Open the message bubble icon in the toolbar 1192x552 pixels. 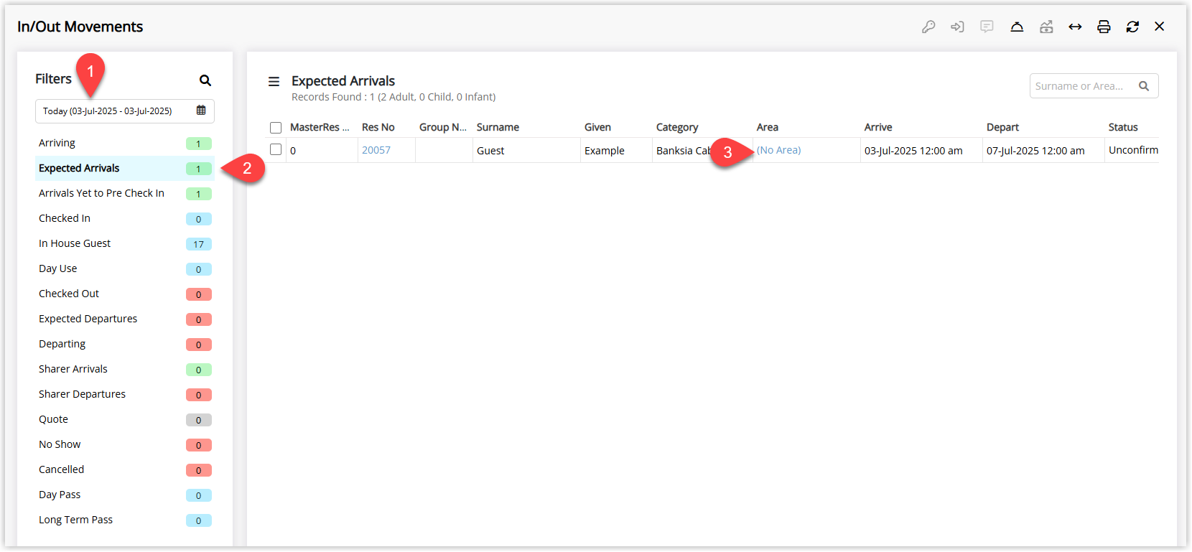click(987, 27)
